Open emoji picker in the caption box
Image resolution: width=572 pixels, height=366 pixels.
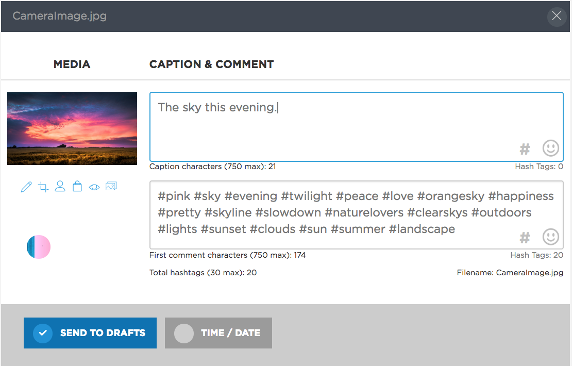click(550, 148)
